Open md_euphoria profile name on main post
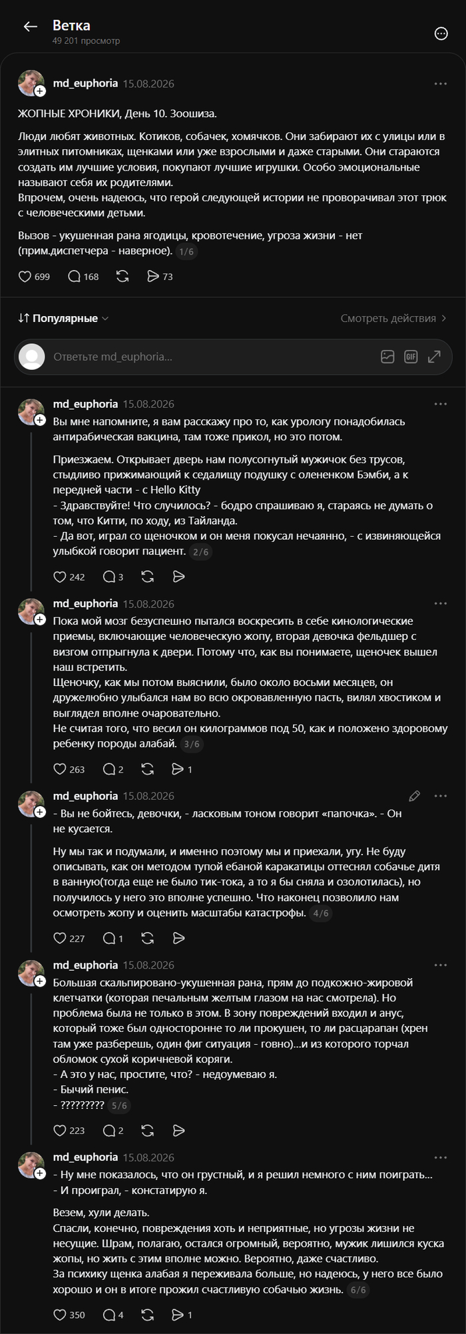The width and height of the screenshot is (466, 1334). point(85,83)
